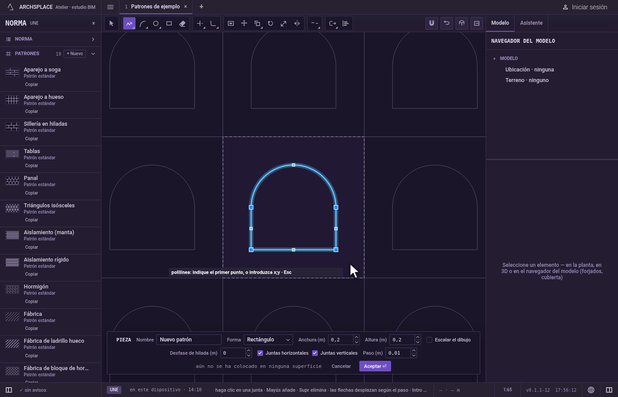Click the Aceptar button
618x397 pixels.
[x=375, y=366]
